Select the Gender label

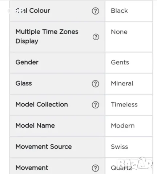coord(27,62)
